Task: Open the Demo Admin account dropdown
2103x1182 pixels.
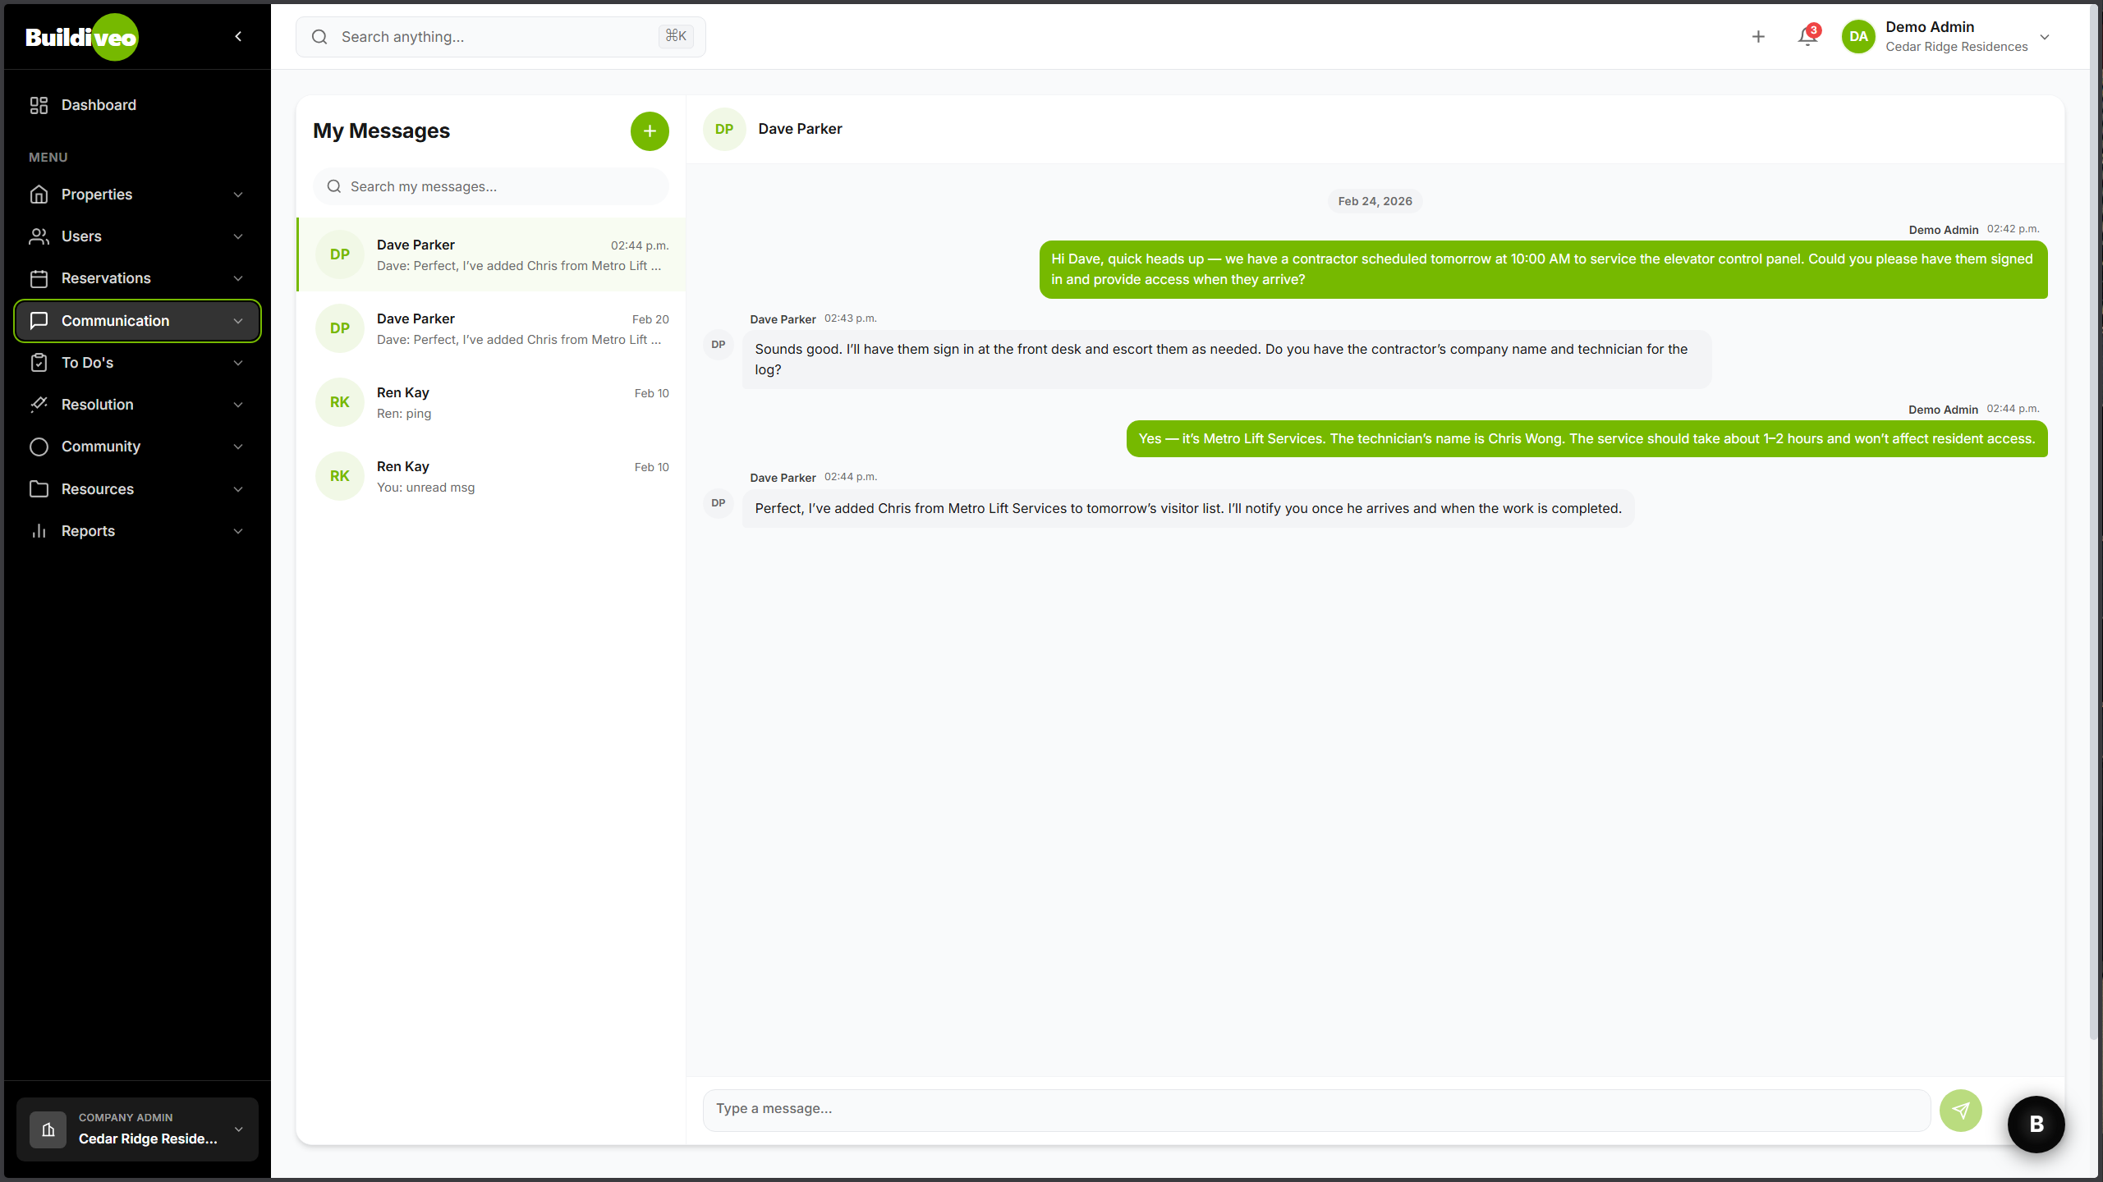Action: tap(2044, 37)
